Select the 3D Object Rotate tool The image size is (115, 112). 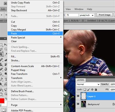coord(1,90)
